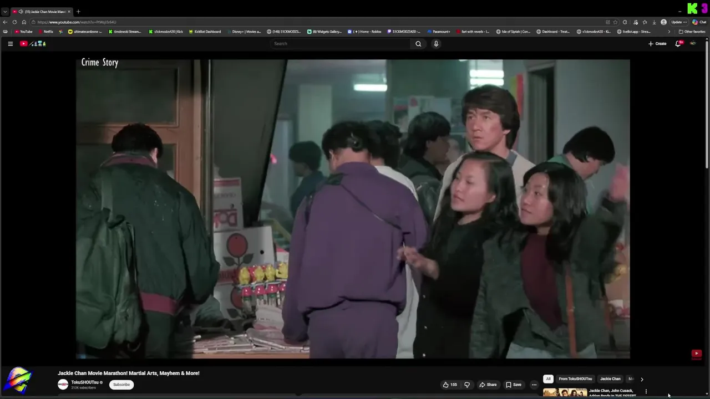
Task: Open the ultimatecardzone bookmark
Action: (85, 32)
